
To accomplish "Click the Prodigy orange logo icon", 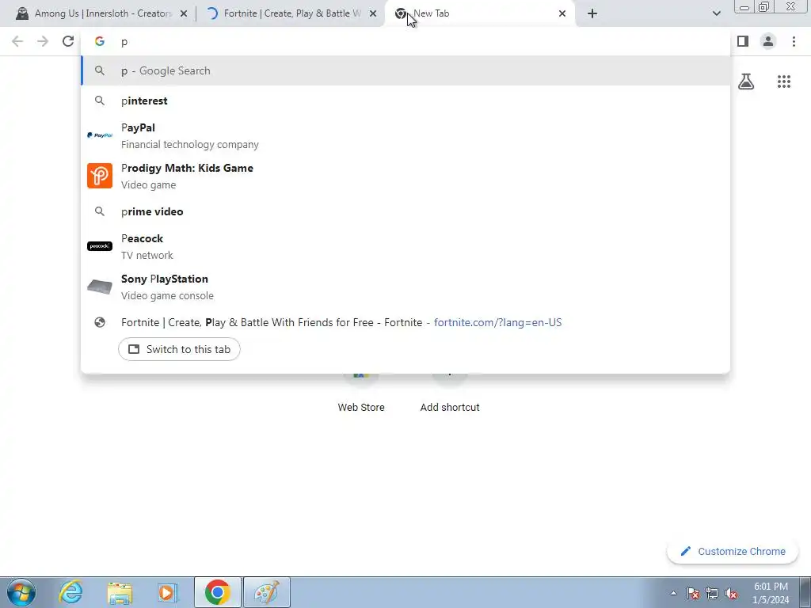I will coord(100,176).
